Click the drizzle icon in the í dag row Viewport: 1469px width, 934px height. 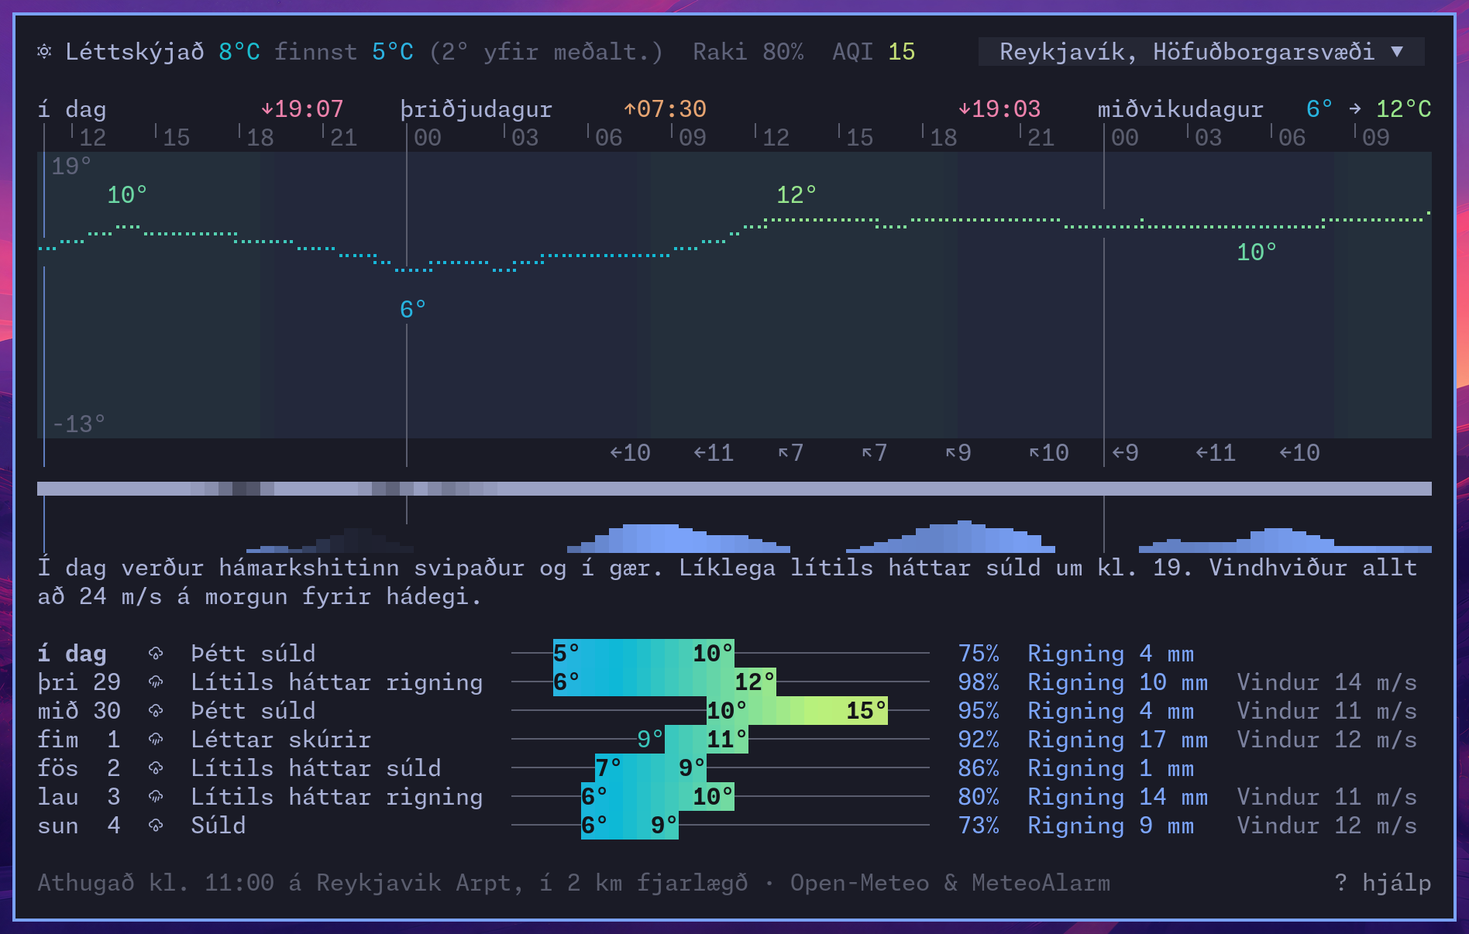click(x=156, y=654)
